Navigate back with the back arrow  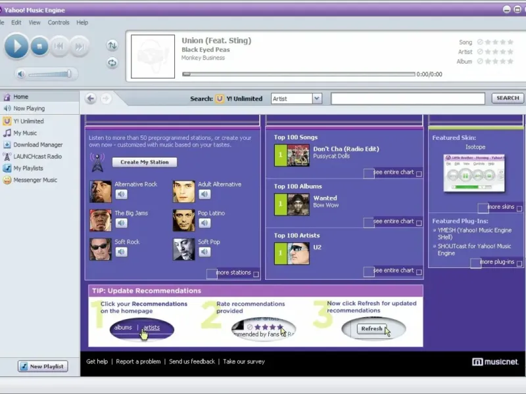pyautogui.click(x=91, y=98)
